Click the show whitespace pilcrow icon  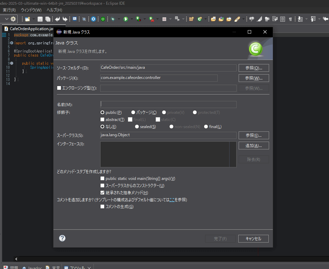click(290, 19)
